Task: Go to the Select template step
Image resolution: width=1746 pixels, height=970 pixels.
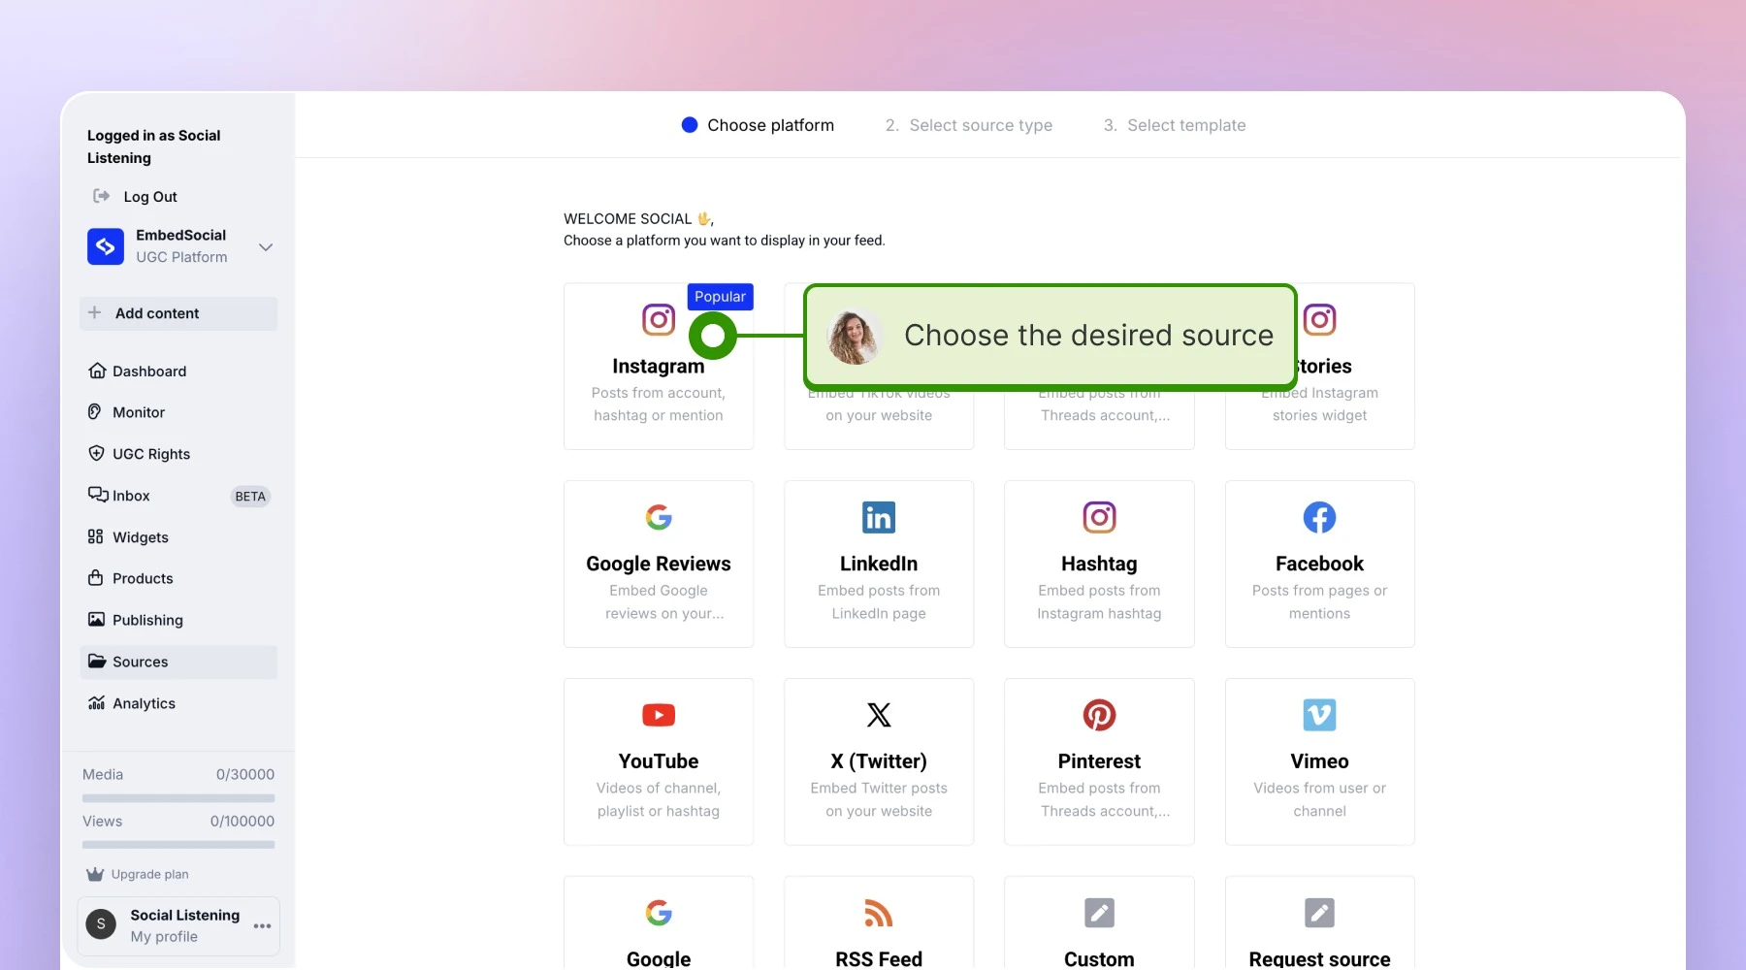Action: (1175, 125)
